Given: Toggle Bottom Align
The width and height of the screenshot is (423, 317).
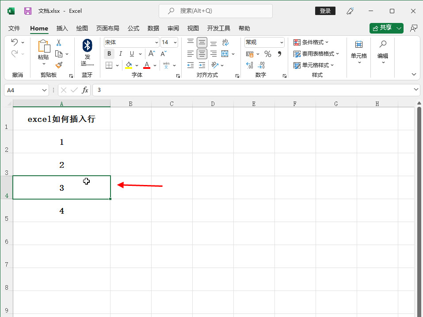Looking at the screenshot, I should click(x=213, y=42).
